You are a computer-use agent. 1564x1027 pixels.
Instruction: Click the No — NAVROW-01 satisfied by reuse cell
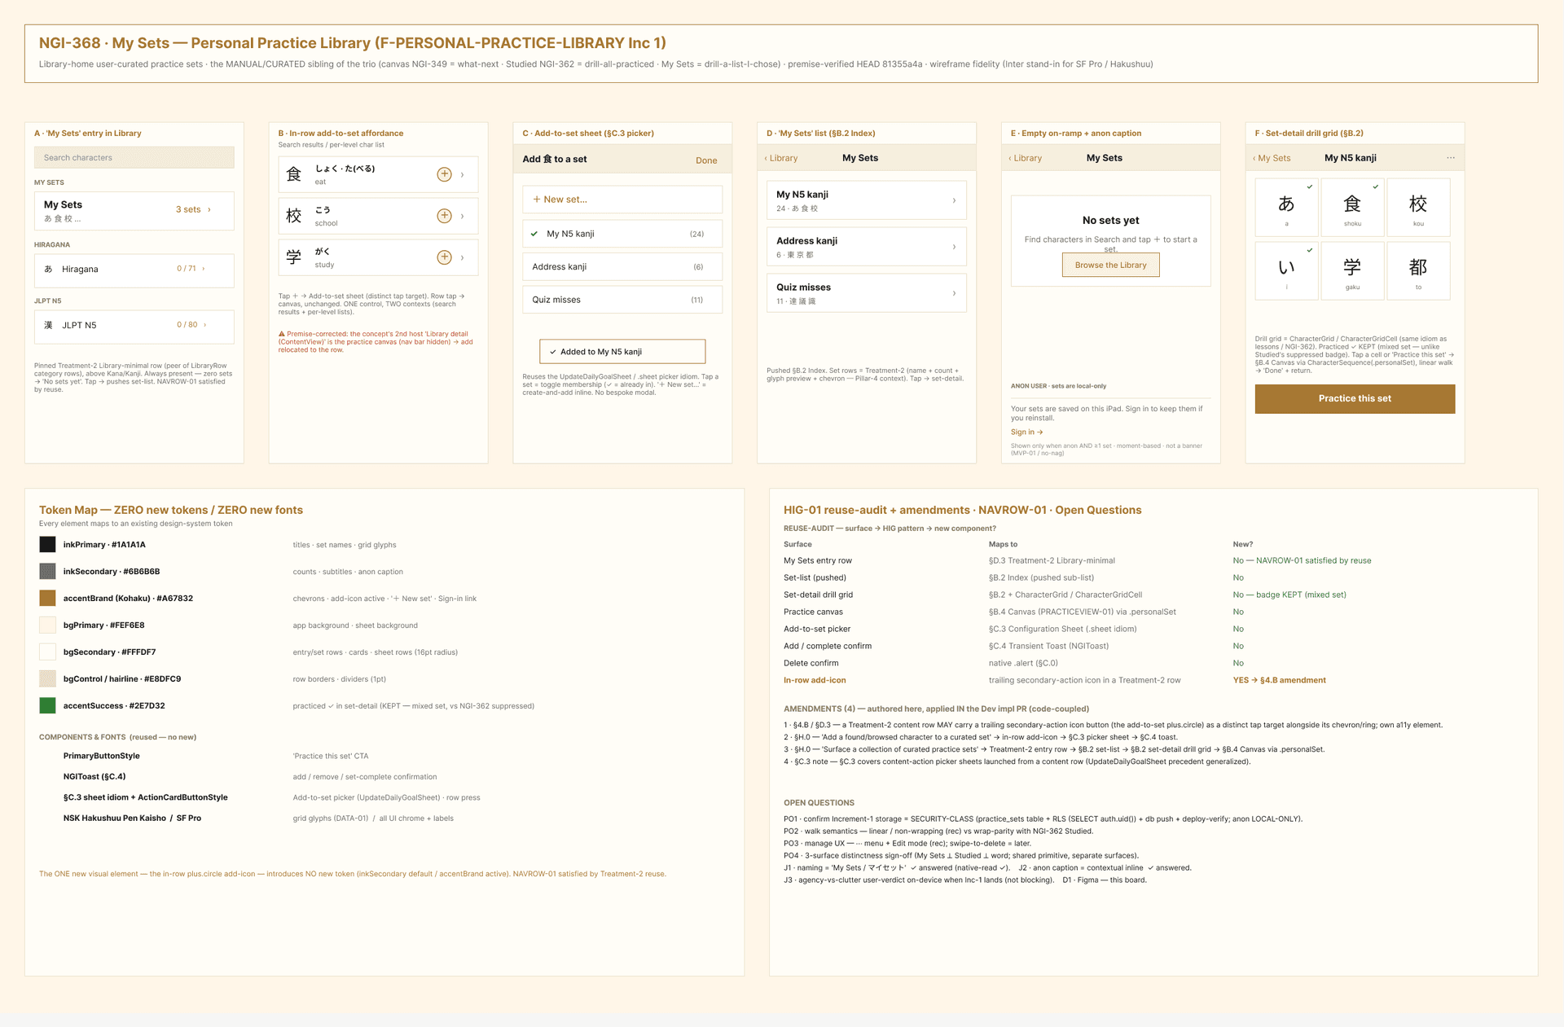point(1302,561)
